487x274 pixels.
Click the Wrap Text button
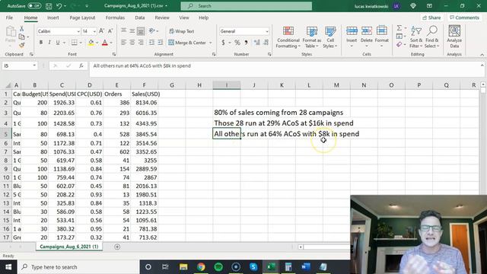(x=182, y=31)
